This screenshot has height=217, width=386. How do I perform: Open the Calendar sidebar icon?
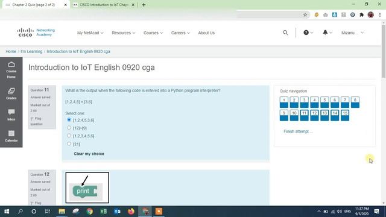(11, 136)
